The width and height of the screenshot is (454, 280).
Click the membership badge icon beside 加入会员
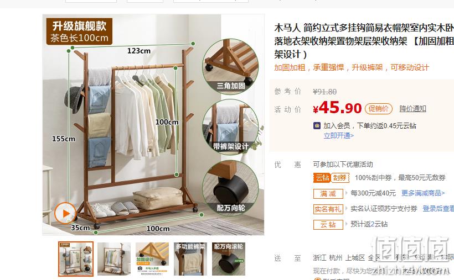[317, 126]
